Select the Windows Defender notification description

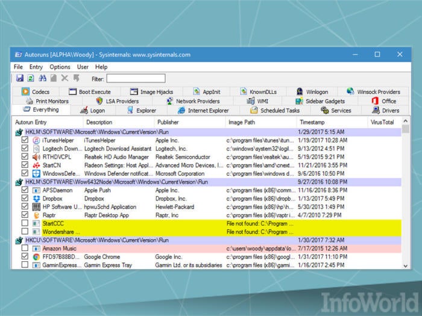pos(118,173)
